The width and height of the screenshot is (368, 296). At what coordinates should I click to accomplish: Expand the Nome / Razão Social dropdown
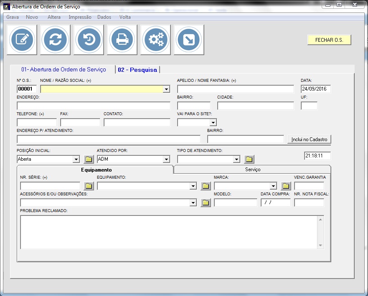(166, 89)
